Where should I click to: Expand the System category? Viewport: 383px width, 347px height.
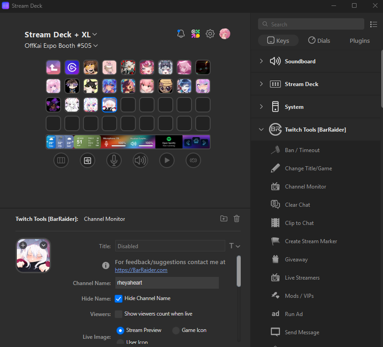click(x=261, y=107)
